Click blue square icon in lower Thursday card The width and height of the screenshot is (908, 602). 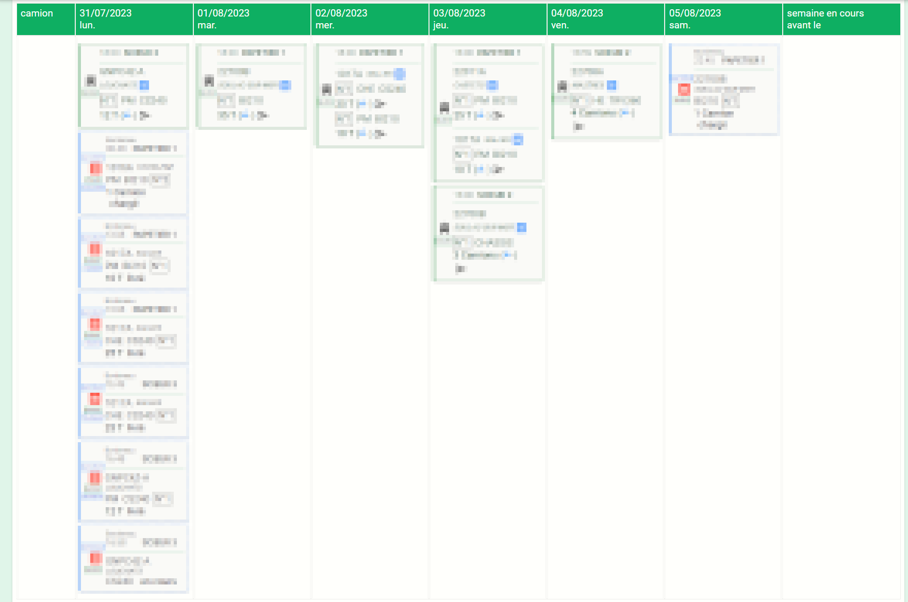[522, 227]
